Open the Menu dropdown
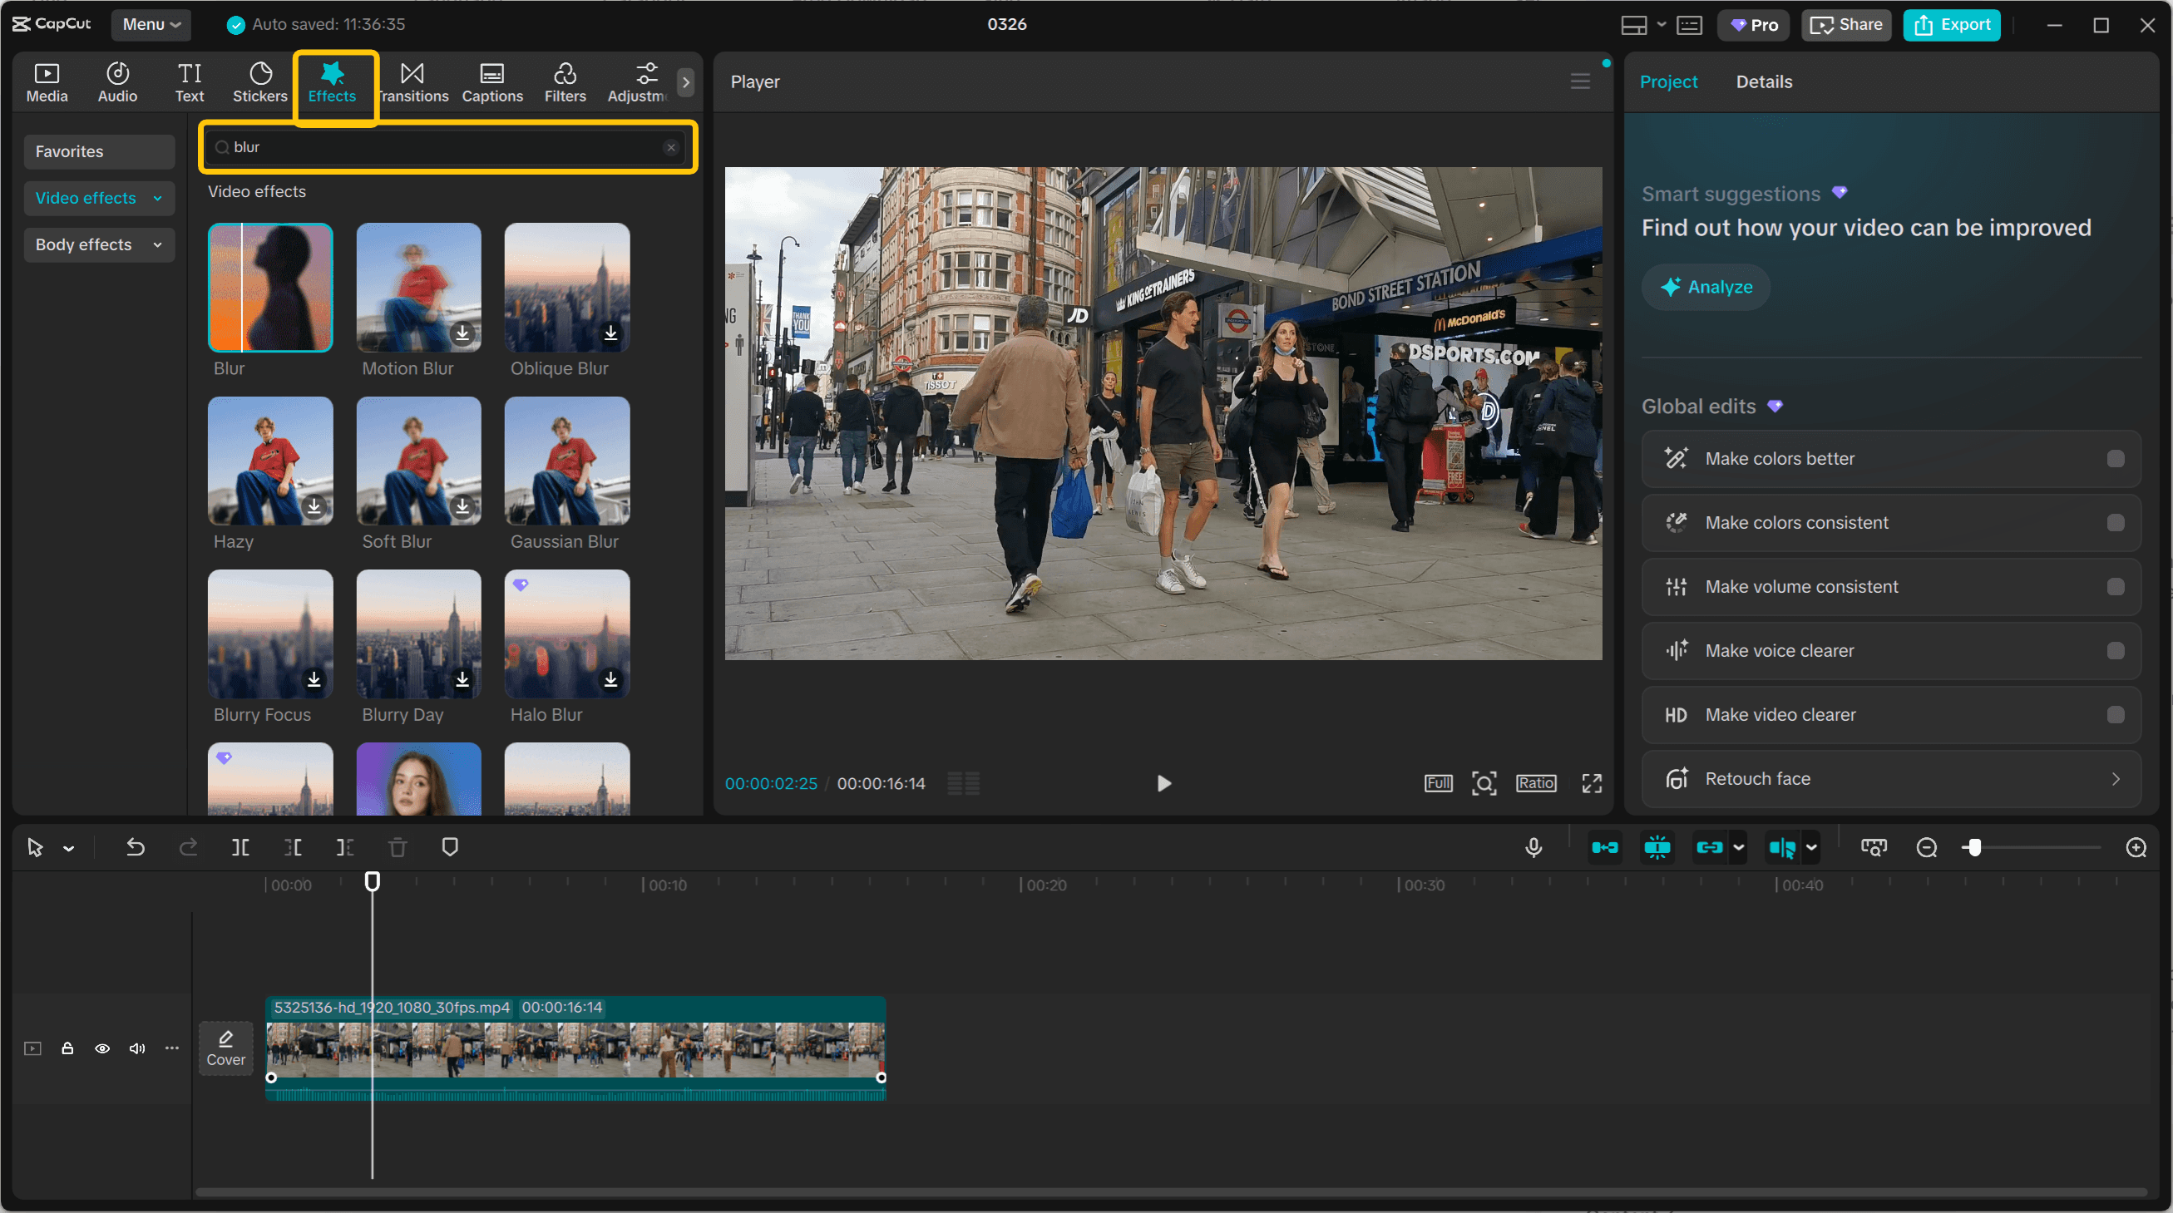2173x1213 pixels. click(151, 23)
